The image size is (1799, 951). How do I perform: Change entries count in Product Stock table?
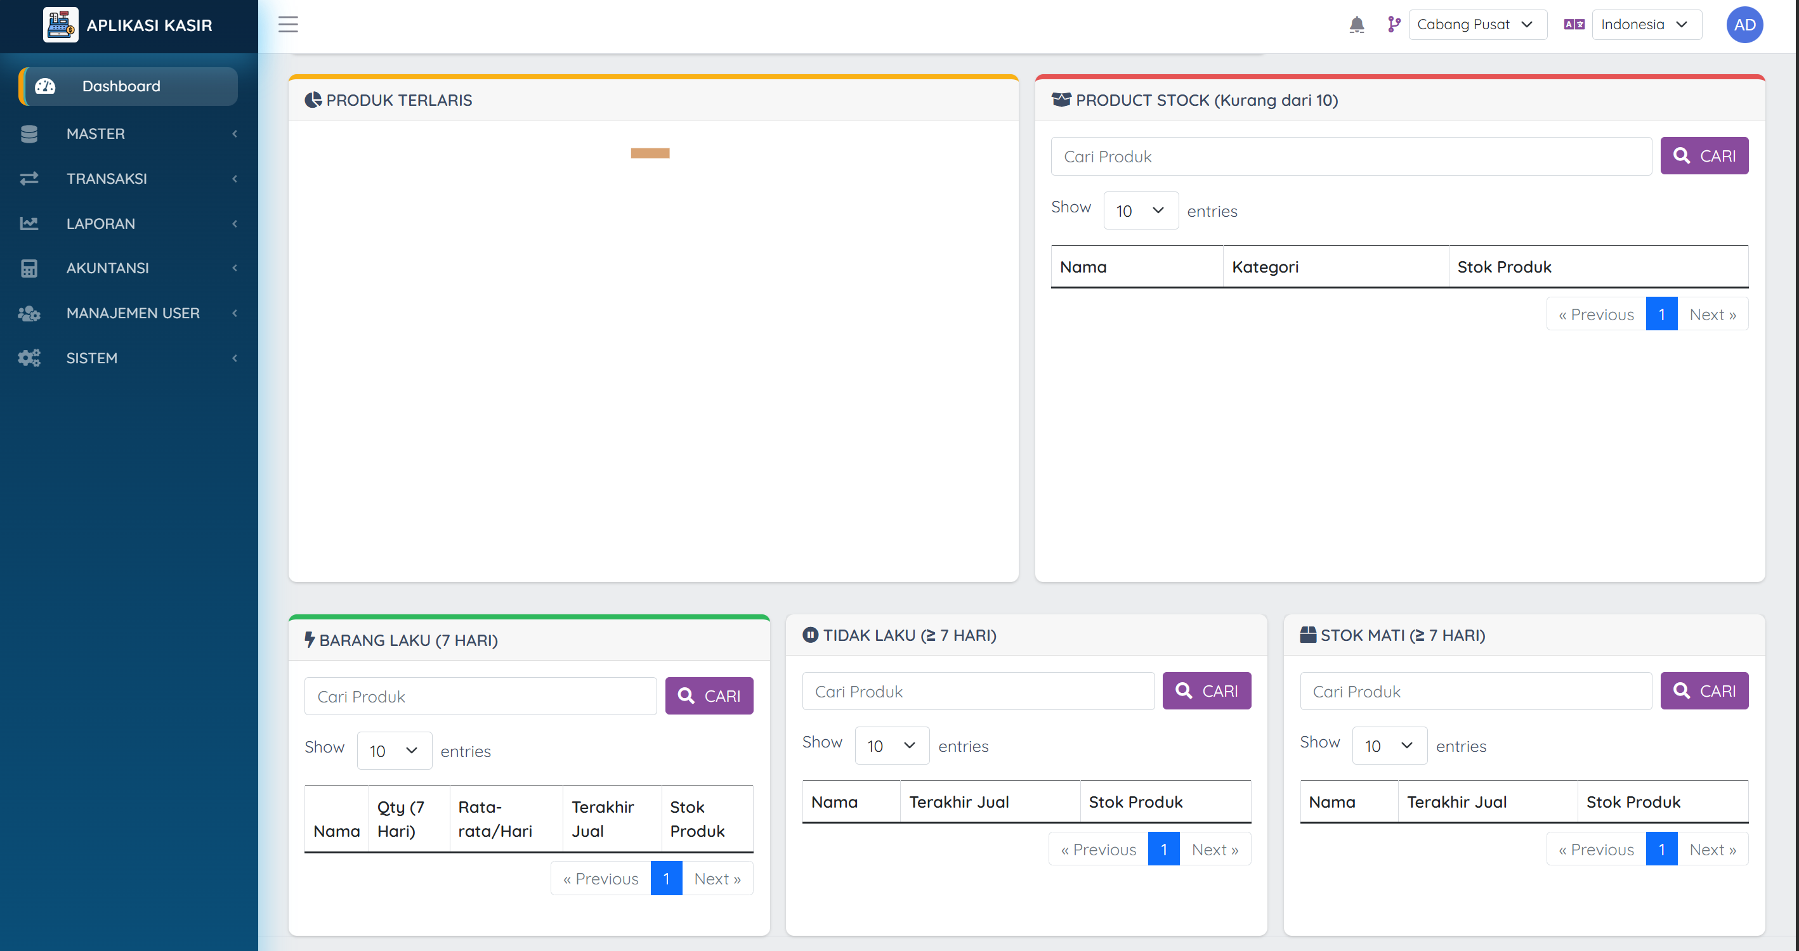pyautogui.click(x=1140, y=211)
